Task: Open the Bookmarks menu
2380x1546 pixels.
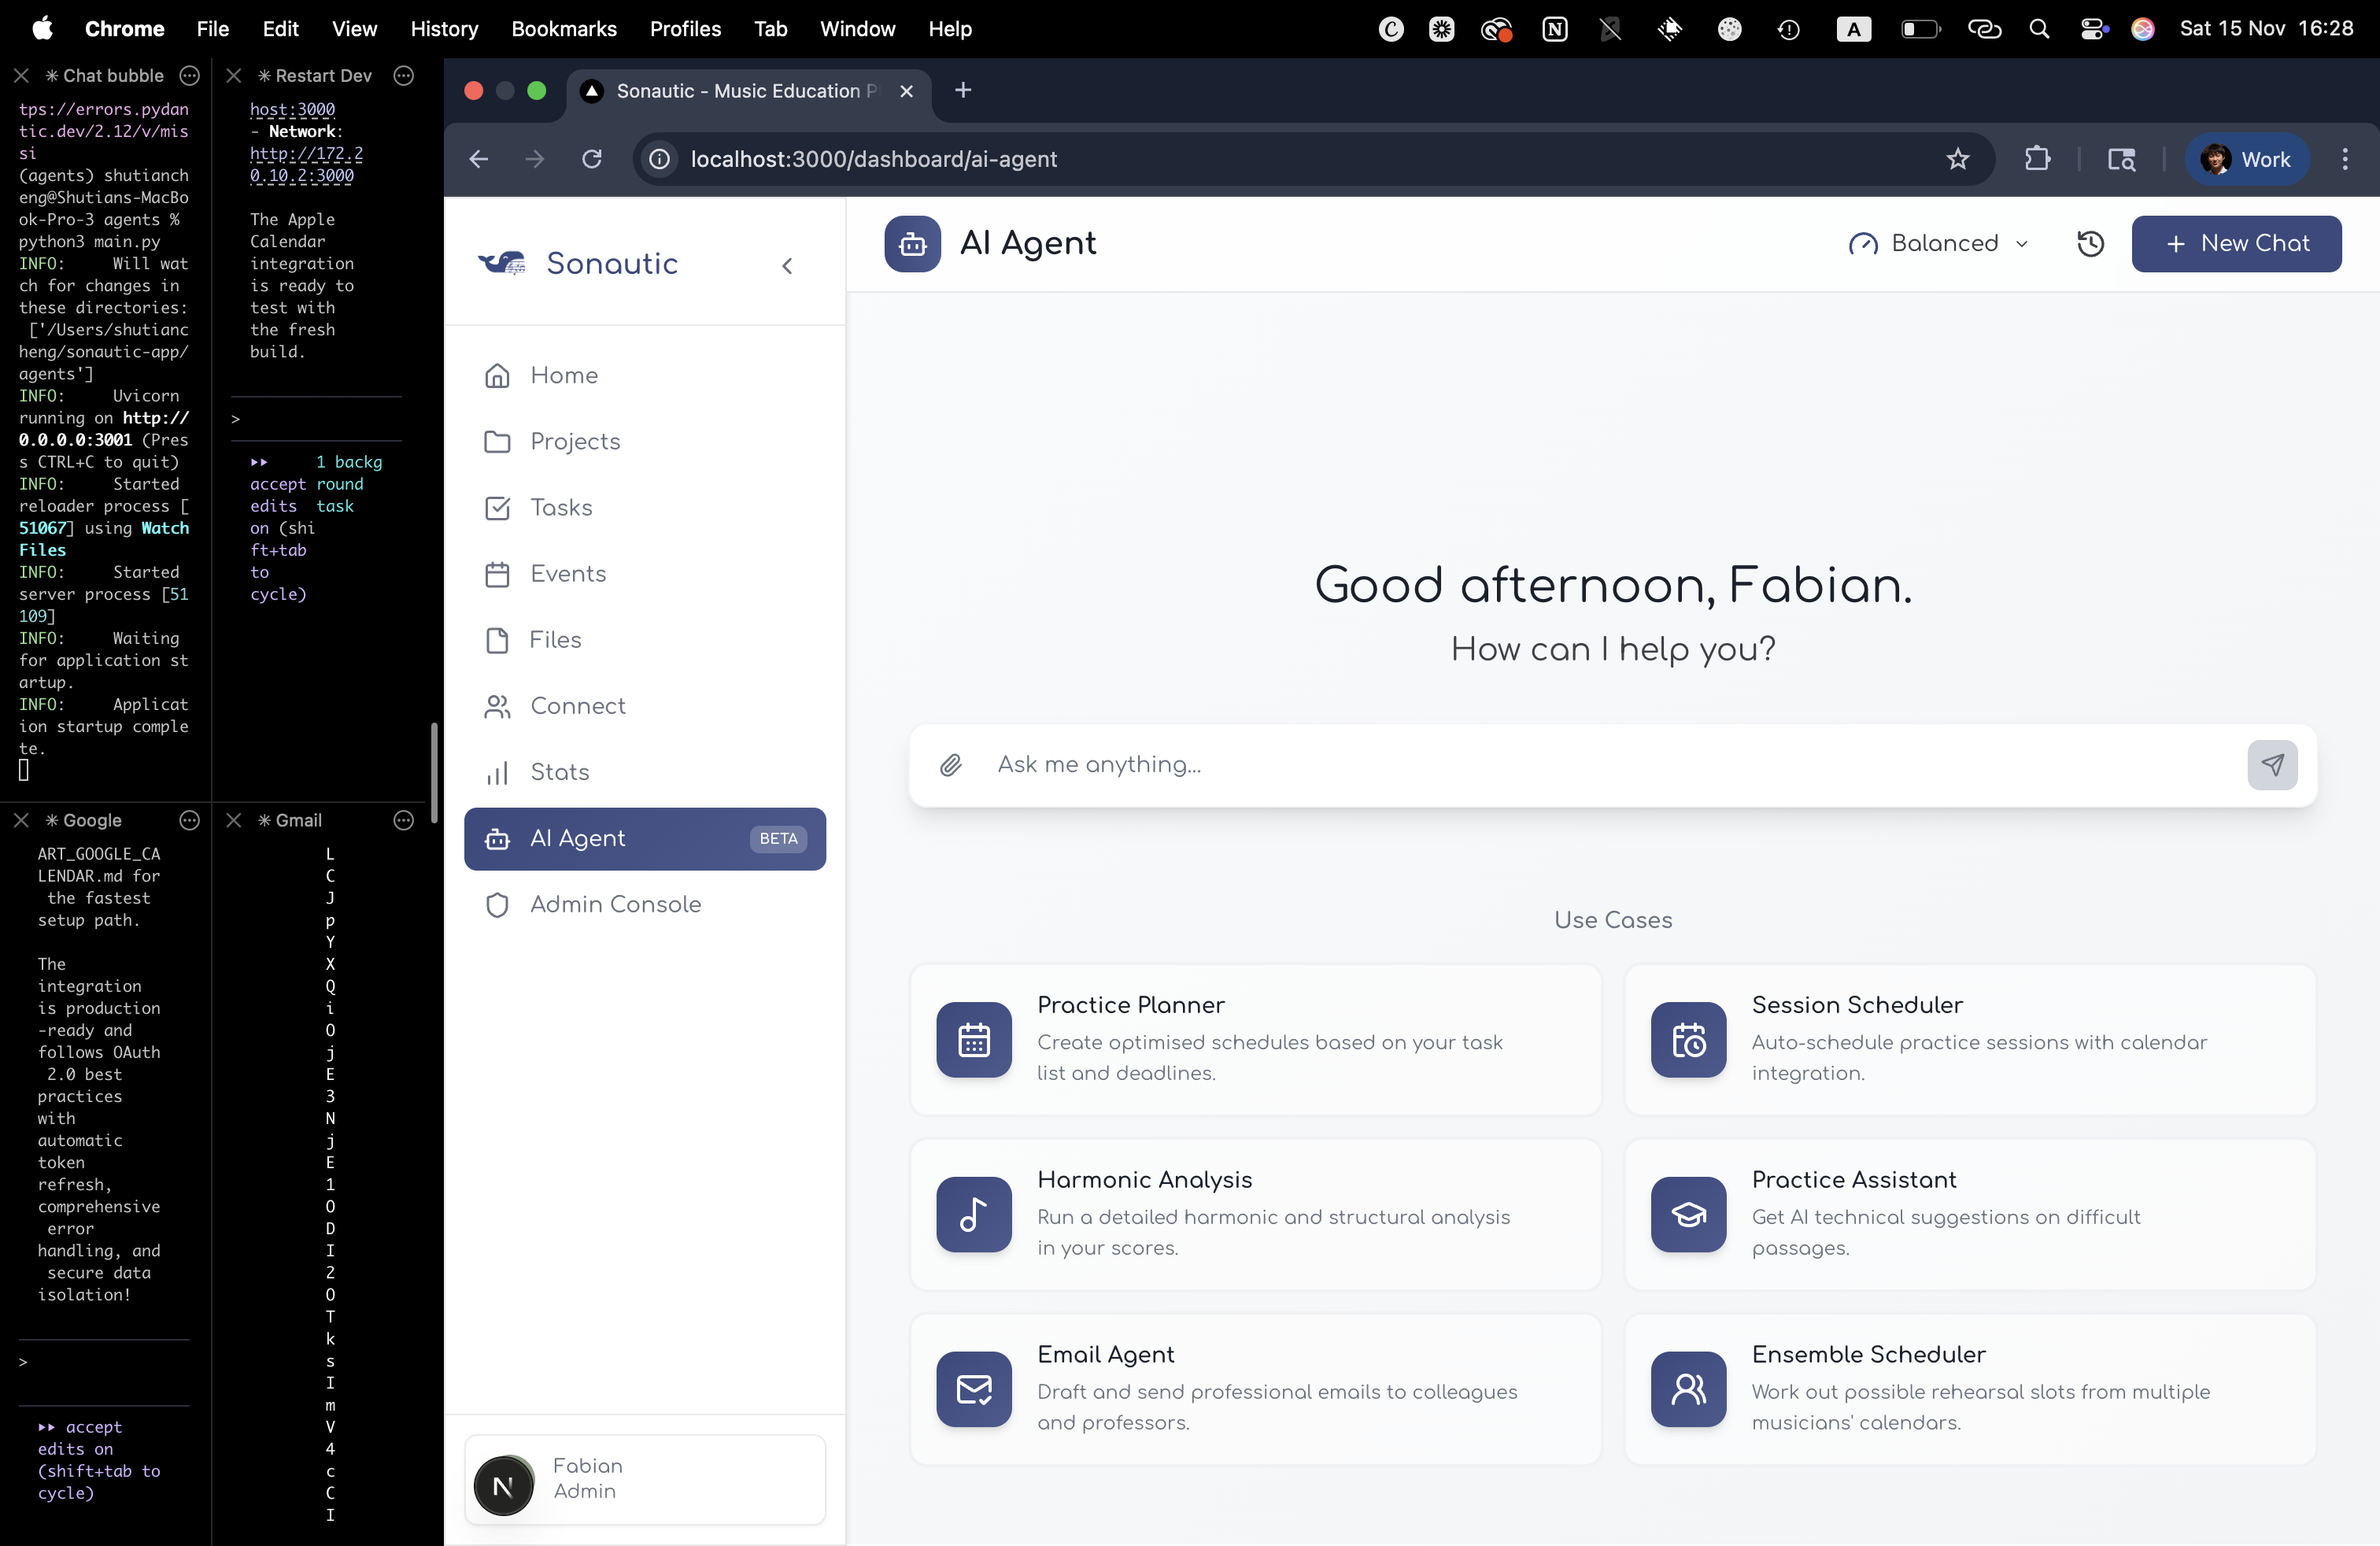Action: click(563, 29)
